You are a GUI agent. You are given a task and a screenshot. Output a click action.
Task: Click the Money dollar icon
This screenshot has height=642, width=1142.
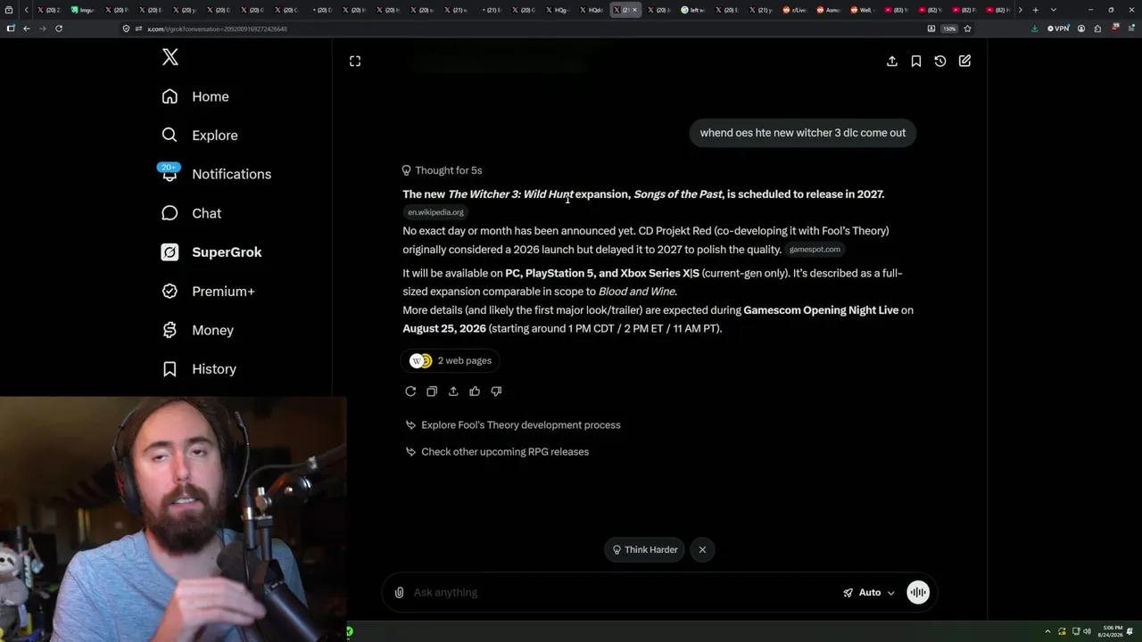point(170,330)
